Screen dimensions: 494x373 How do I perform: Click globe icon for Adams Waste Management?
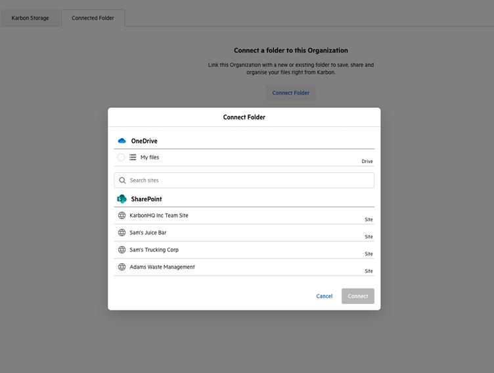click(122, 267)
